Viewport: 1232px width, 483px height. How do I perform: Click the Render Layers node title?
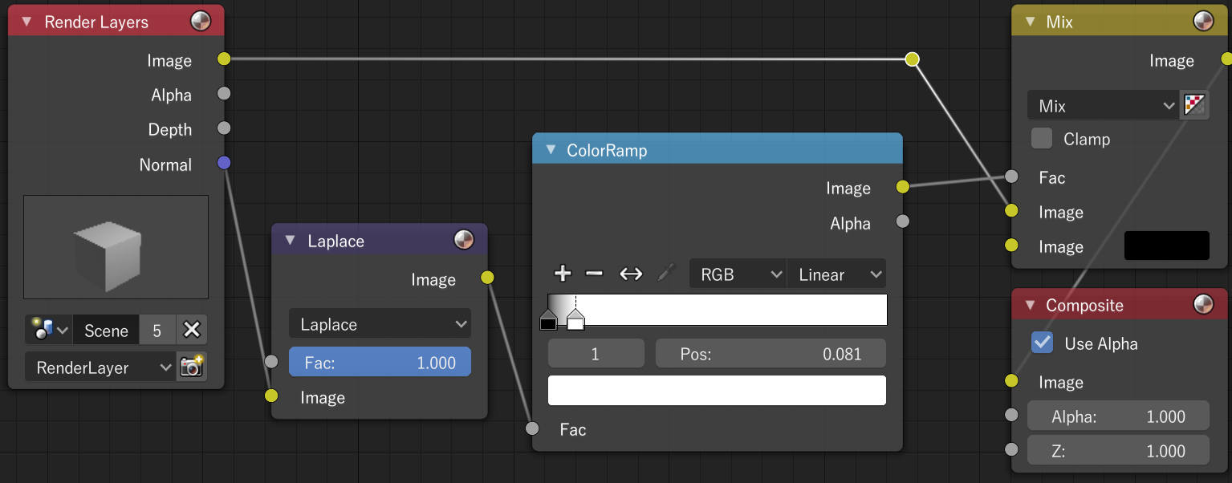pos(96,22)
